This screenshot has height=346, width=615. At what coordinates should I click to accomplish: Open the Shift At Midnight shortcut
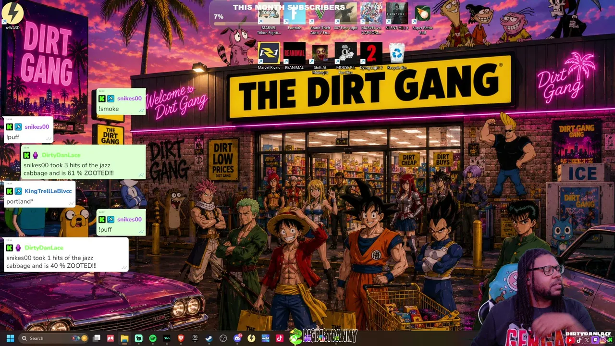click(x=320, y=59)
